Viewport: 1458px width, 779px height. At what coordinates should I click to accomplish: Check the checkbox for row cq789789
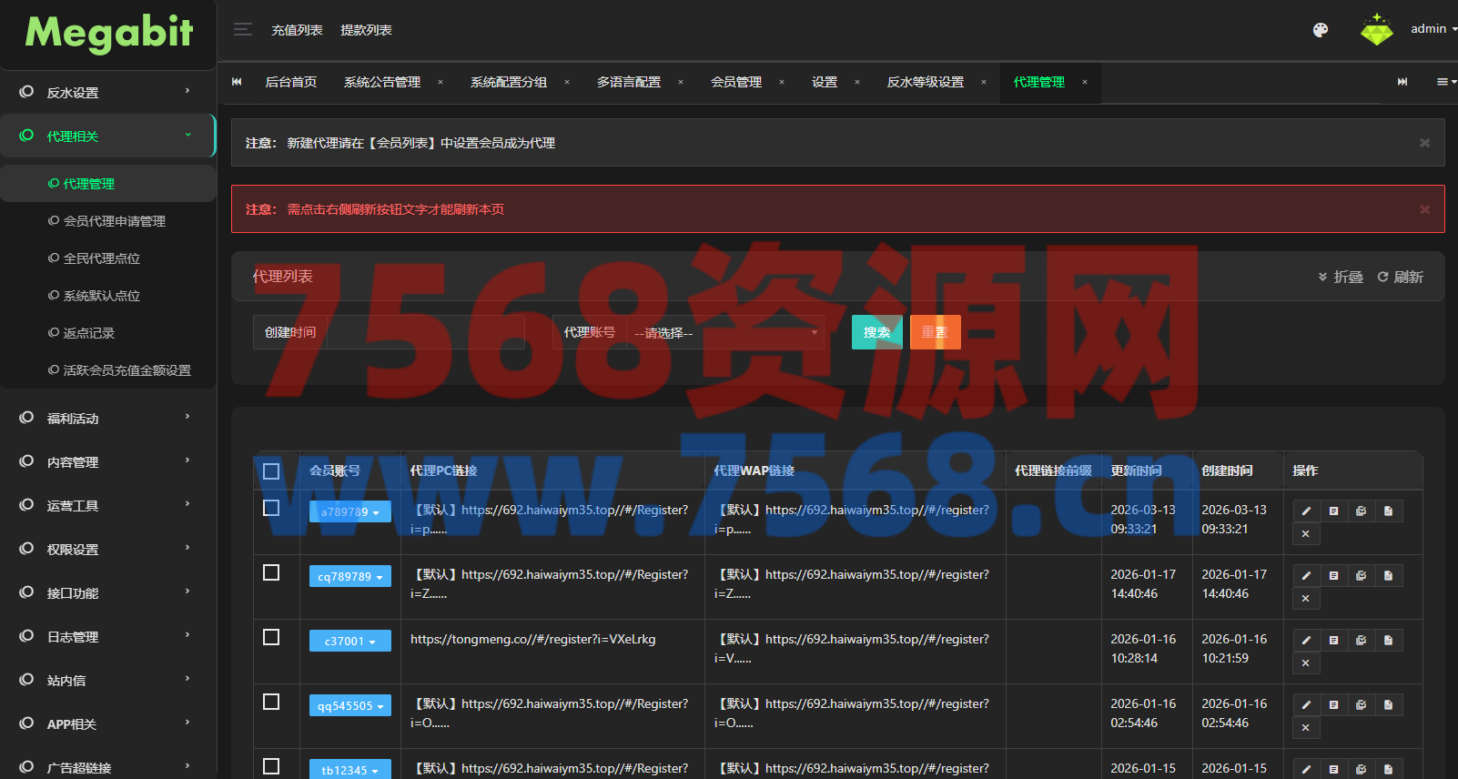[x=271, y=572]
